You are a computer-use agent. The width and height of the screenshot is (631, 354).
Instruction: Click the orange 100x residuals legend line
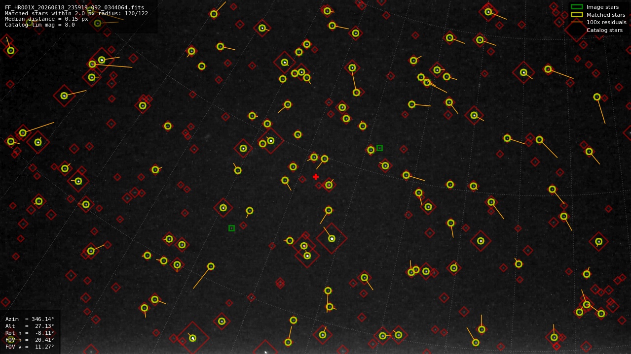pyautogui.click(x=577, y=22)
